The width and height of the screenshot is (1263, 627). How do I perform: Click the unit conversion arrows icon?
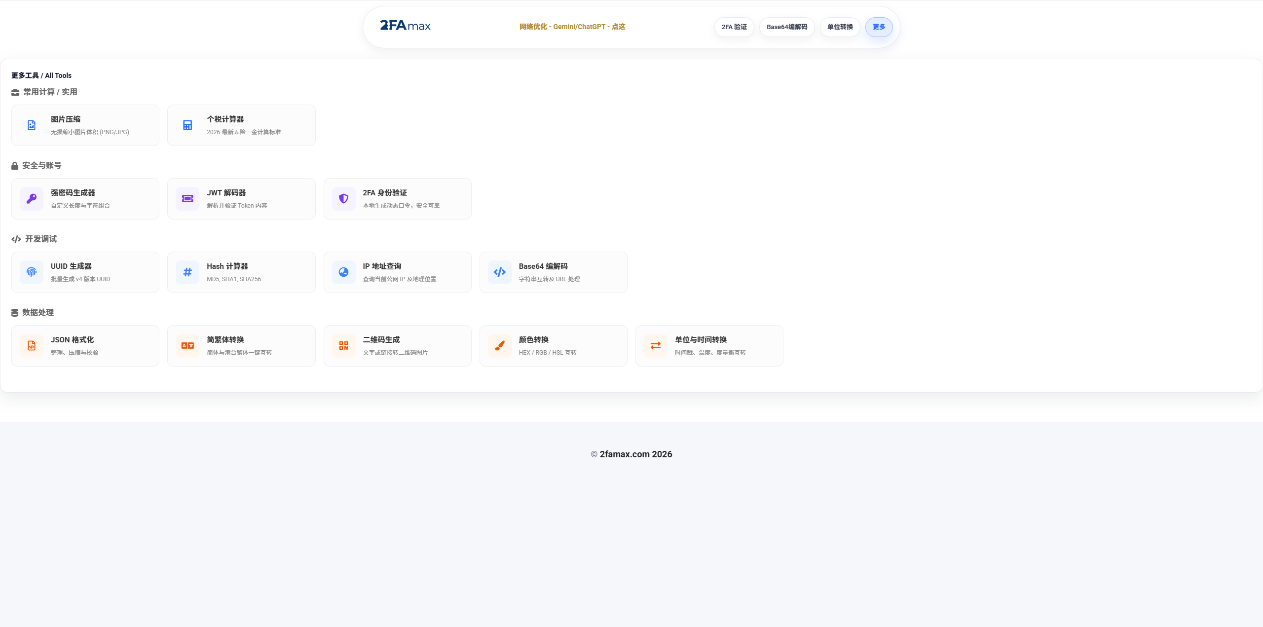655,346
